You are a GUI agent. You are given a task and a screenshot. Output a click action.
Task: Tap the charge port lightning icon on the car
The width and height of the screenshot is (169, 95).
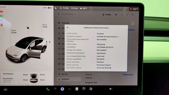coord(50,42)
